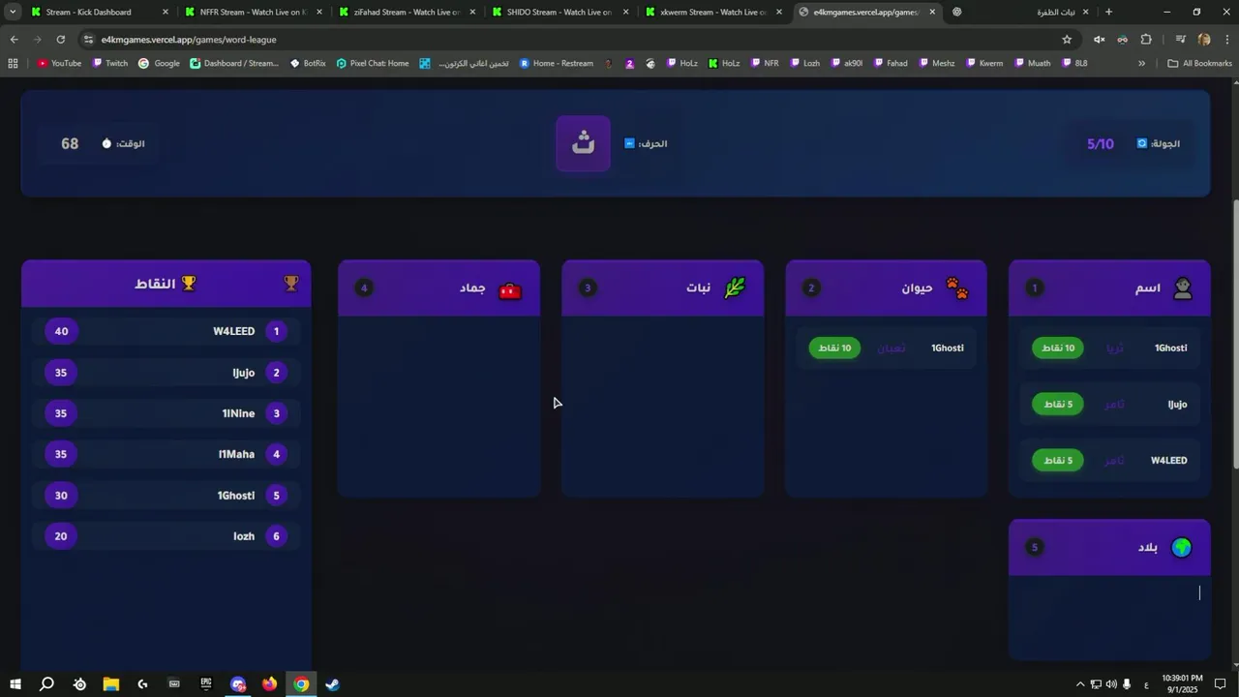Switch to the NFFR Stream tab
The image size is (1239, 697).
(x=254, y=12)
